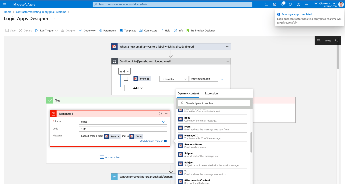Open the feedback icon in the top bar

click(x=306, y=4)
